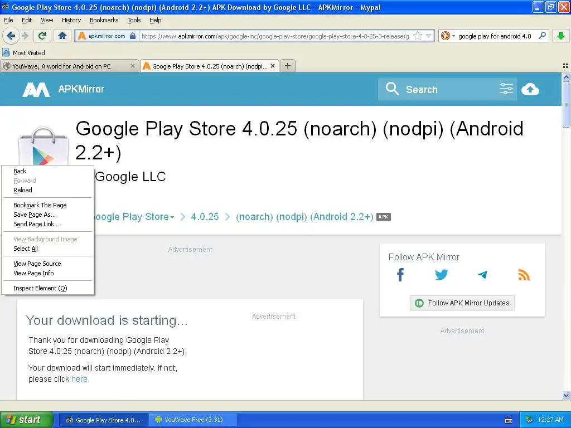Screen dimensions: 571x428
Task: Select Bookmark This Page menu entry
Action: tap(48, 205)
